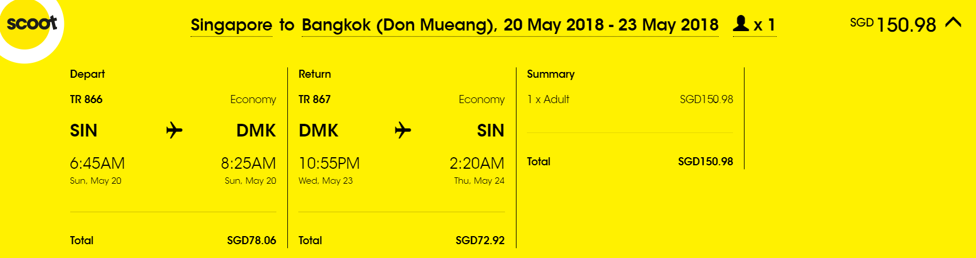976x258 pixels.
Task: Click the 1 x Adult fare line
Action: (x=630, y=99)
